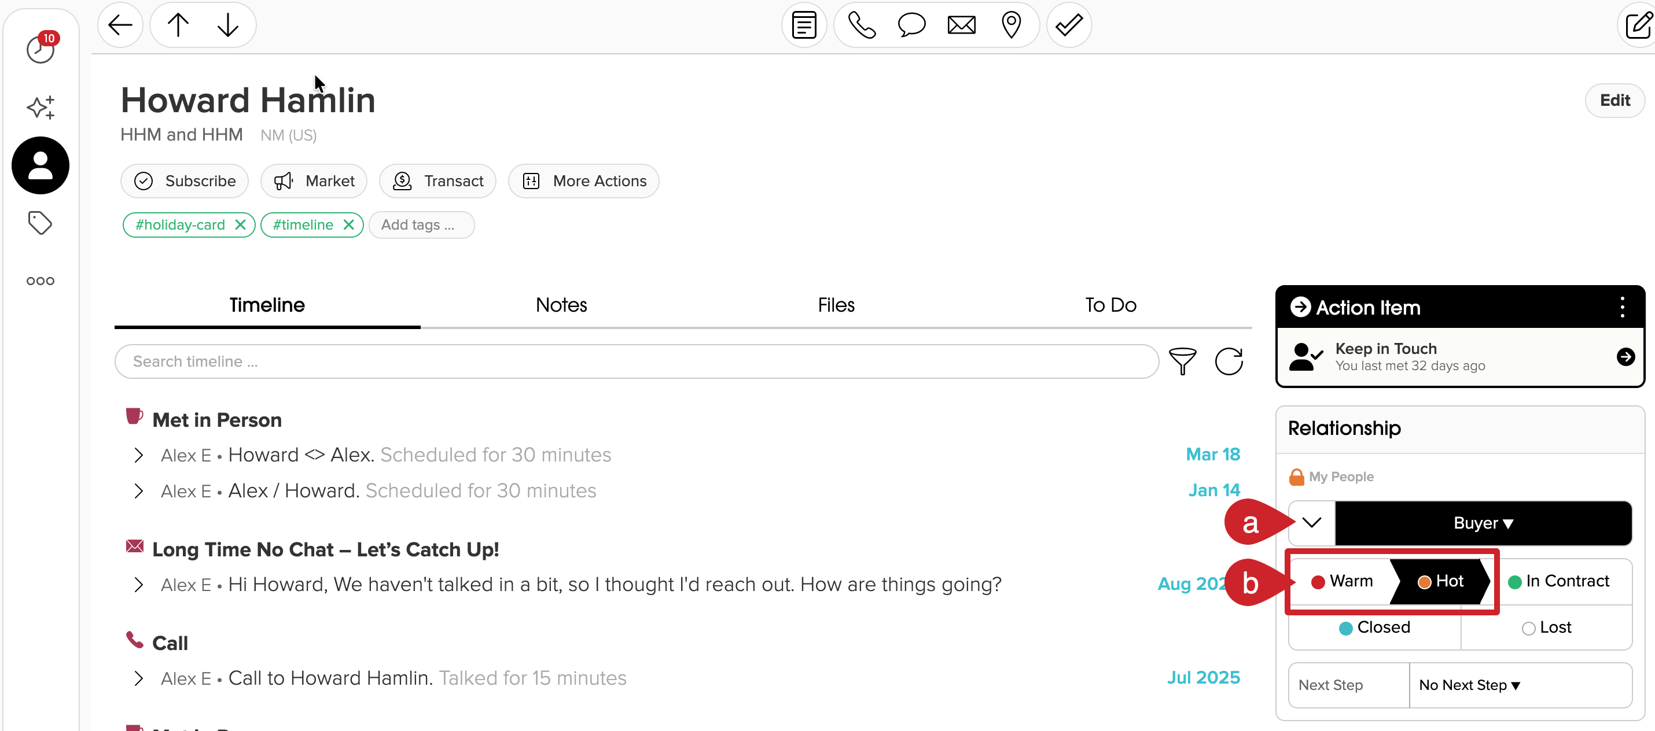
Task: Send a text with the chat bubble icon
Action: point(911,25)
